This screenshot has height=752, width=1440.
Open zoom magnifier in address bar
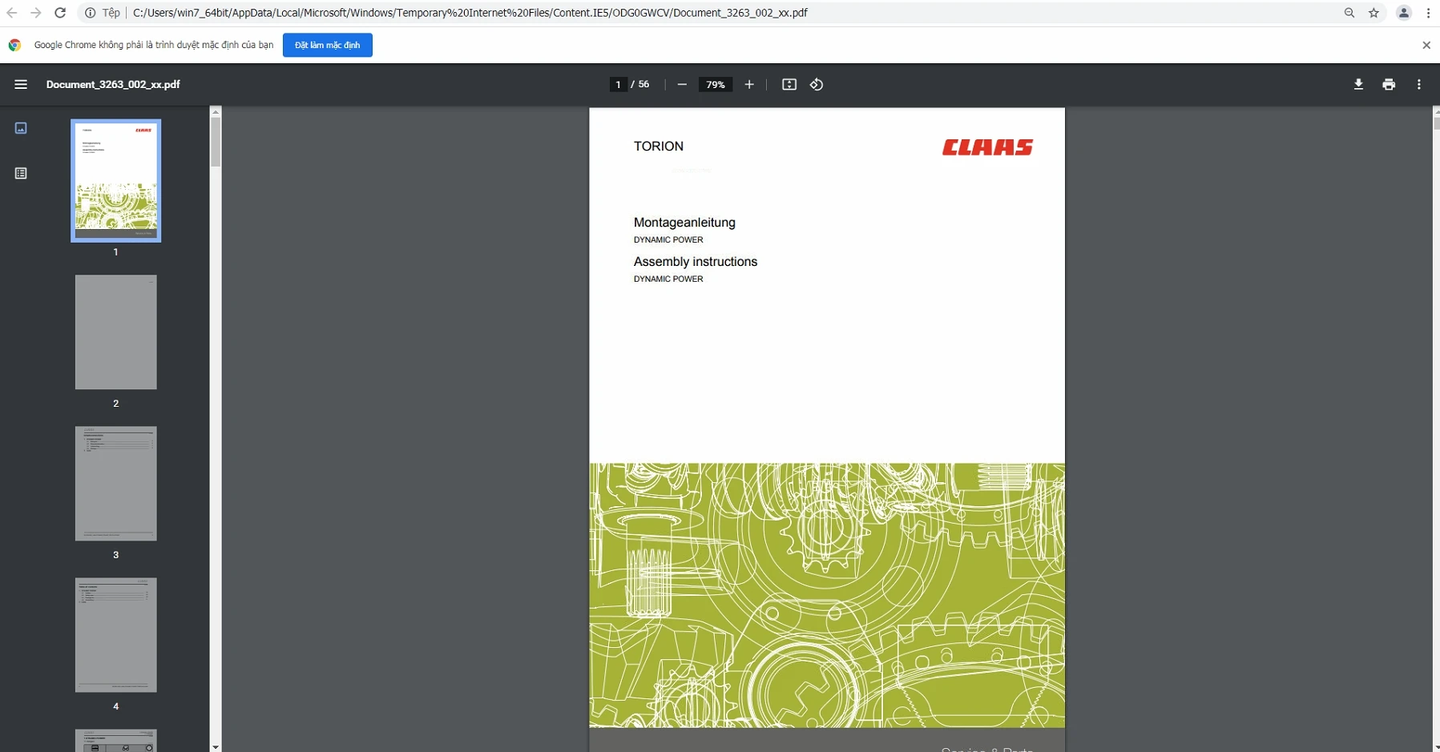(1349, 13)
